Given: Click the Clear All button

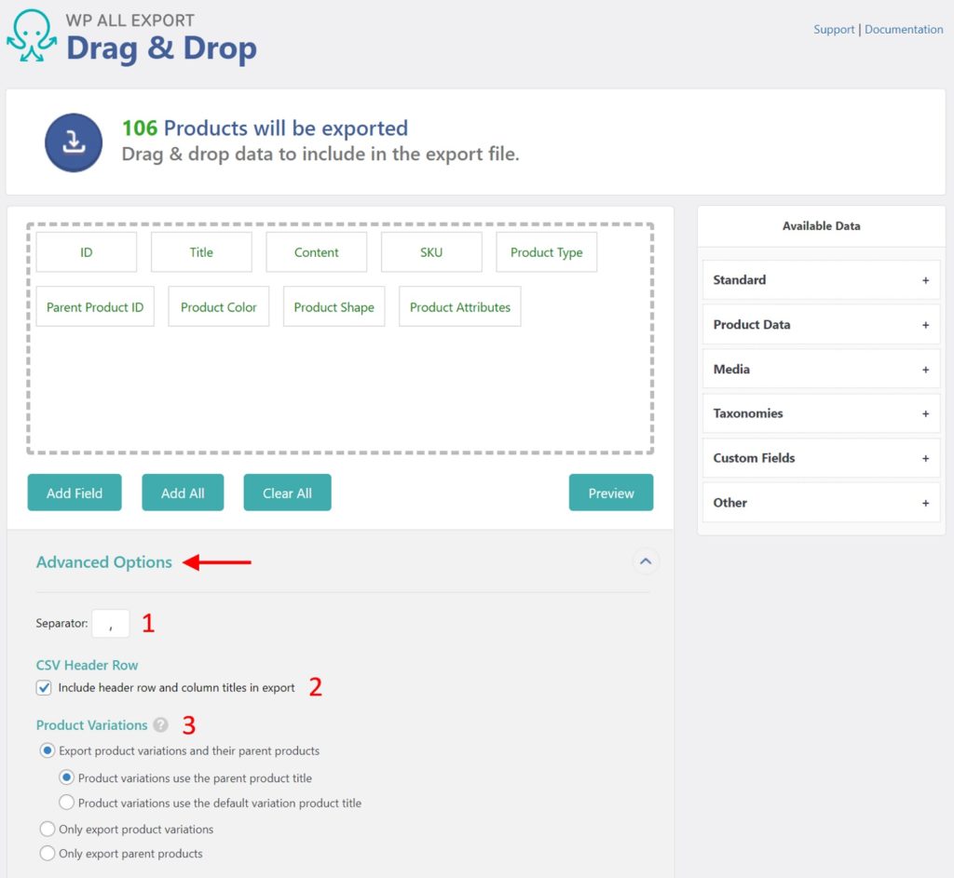Looking at the screenshot, I should pos(287,493).
